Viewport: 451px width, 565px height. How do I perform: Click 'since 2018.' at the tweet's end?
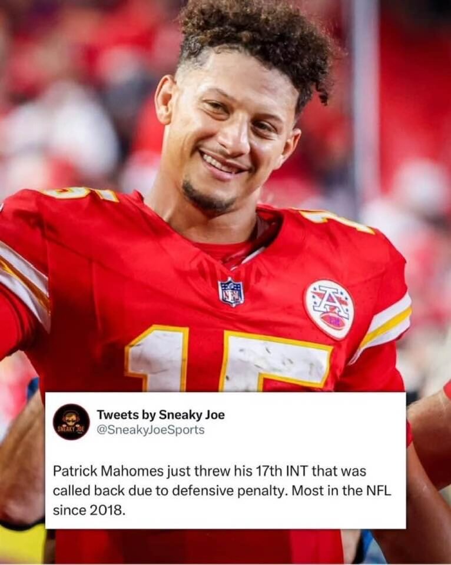click(89, 510)
